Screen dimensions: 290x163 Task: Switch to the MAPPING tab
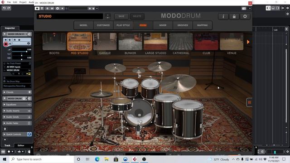click(203, 25)
